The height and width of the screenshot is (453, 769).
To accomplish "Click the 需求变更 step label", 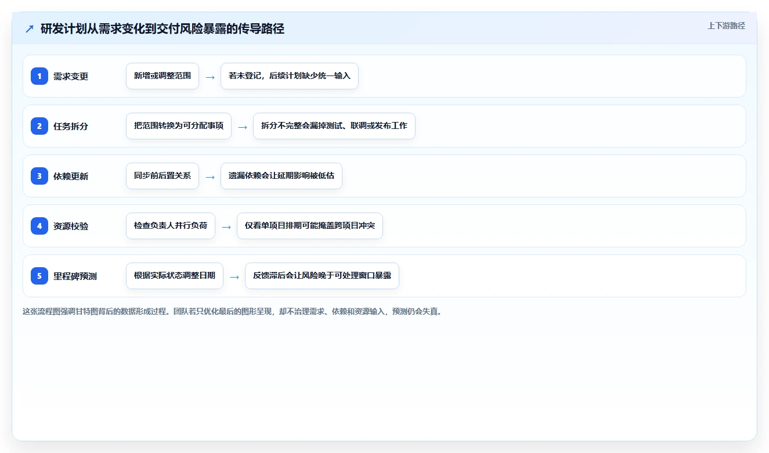I will coord(71,76).
